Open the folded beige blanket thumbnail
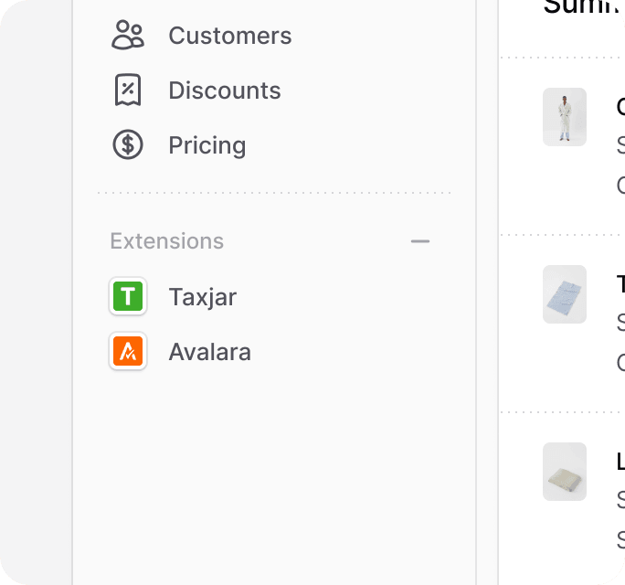The image size is (625, 585). click(x=565, y=472)
